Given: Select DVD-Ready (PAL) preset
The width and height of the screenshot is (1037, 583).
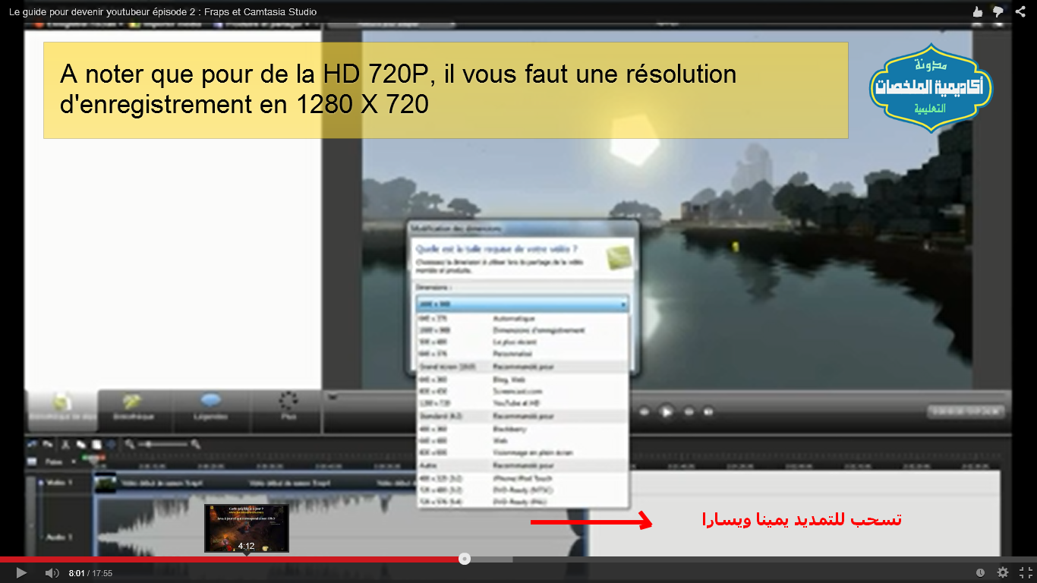Looking at the screenshot, I should click(523, 502).
